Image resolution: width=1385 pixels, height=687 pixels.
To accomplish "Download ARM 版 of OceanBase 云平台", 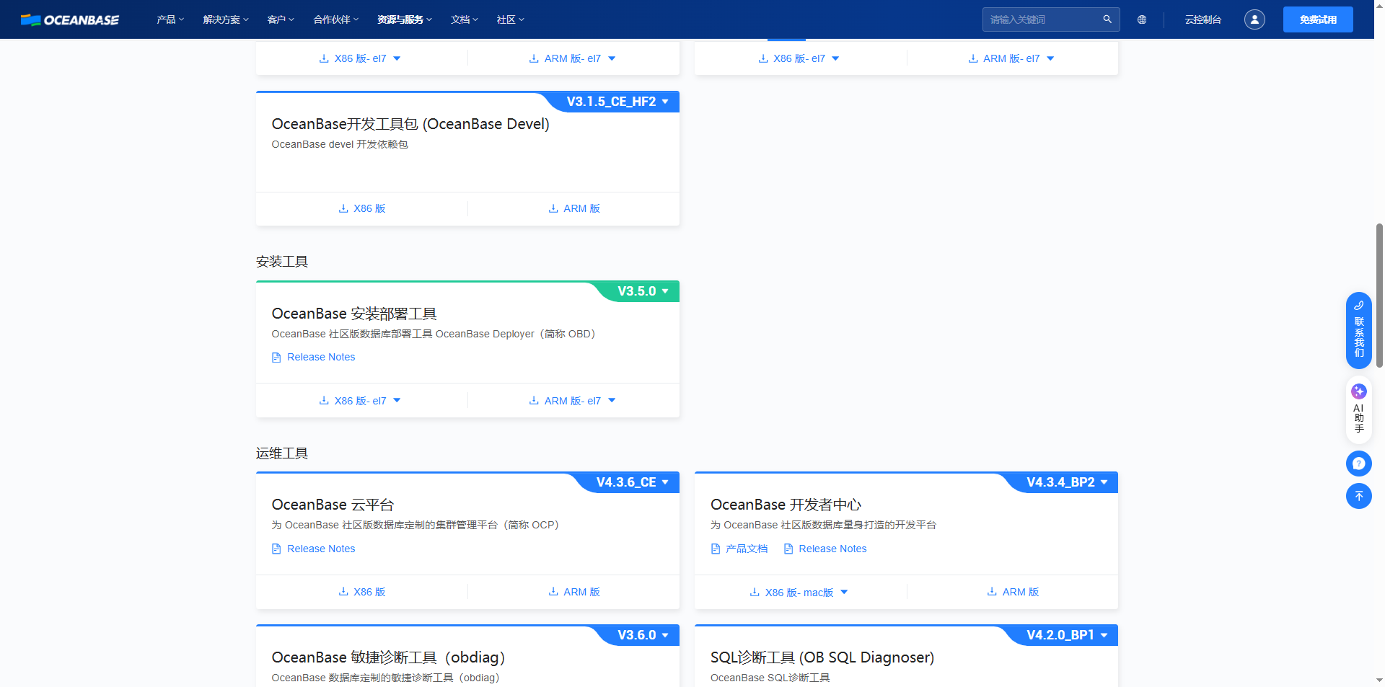I will coord(574,592).
